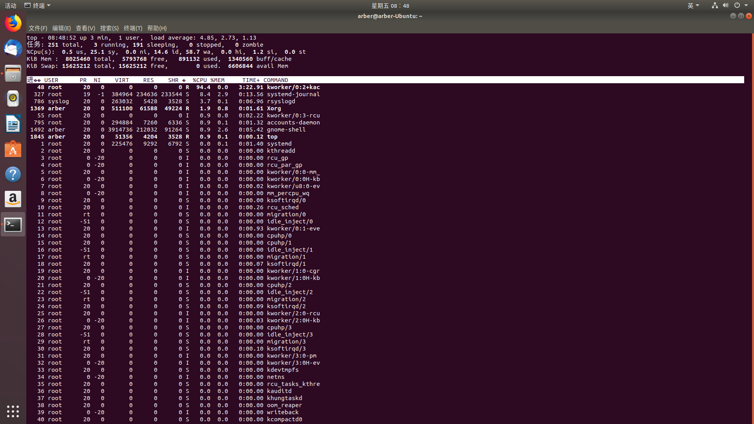
Task: Click the %CPU column header
Action: pyautogui.click(x=199, y=80)
